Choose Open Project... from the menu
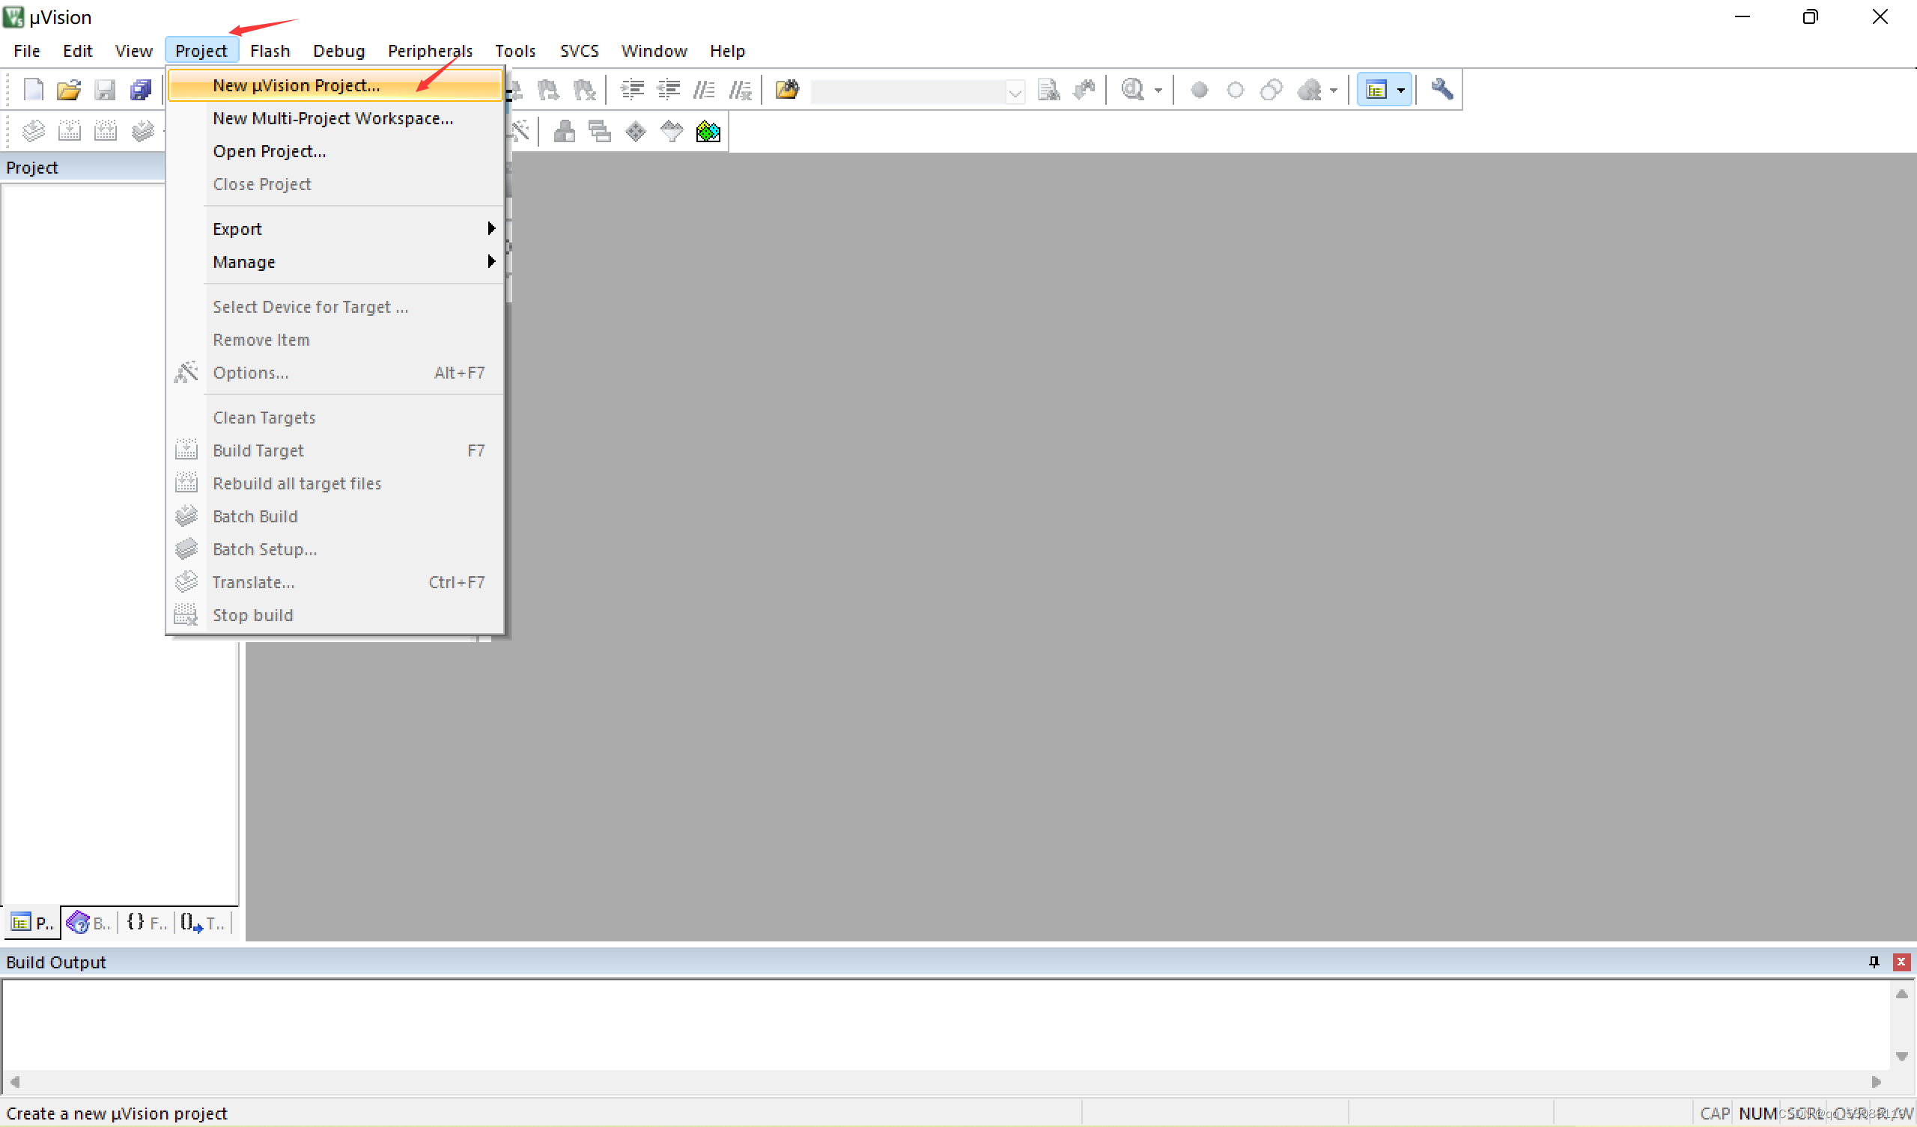 pyautogui.click(x=270, y=151)
